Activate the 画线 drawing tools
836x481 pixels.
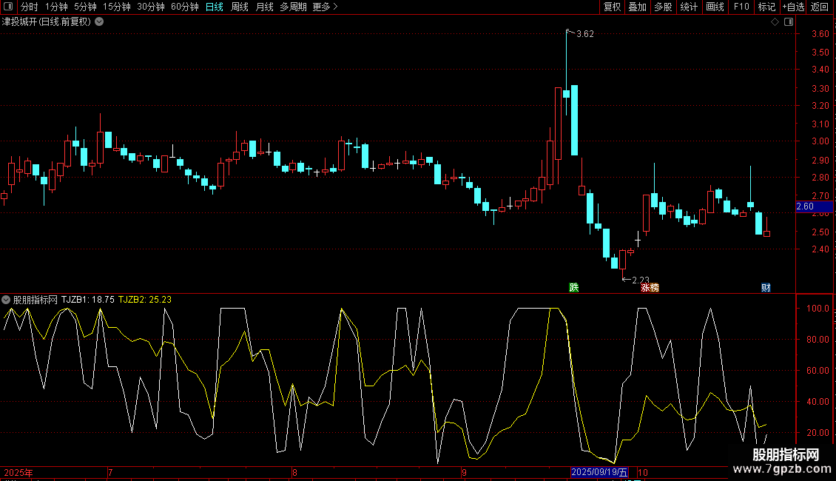[x=715, y=7]
